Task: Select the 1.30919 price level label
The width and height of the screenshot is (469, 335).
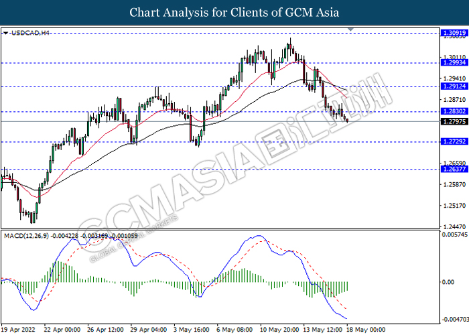Action: pos(454,33)
